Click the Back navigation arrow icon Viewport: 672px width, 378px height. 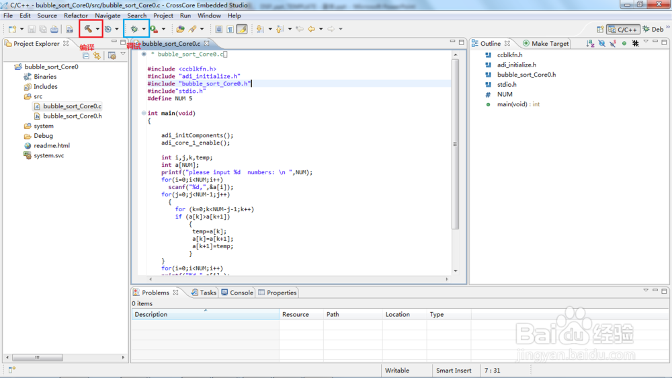point(312,29)
